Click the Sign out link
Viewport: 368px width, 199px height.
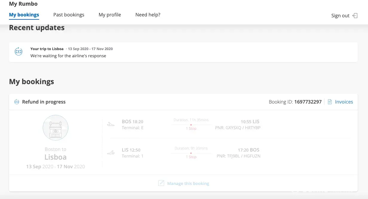[340, 16]
